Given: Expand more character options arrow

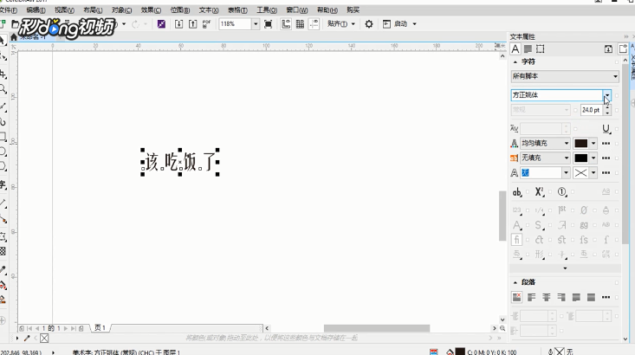Looking at the screenshot, I should (x=565, y=268).
